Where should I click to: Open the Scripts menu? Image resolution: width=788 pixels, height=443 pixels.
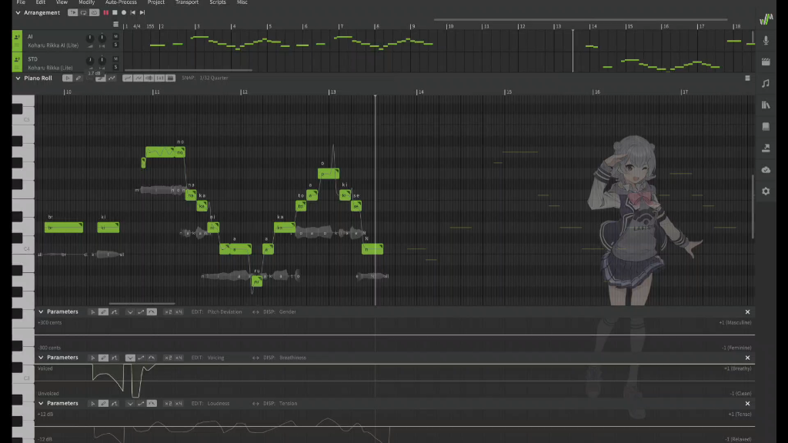(x=218, y=2)
